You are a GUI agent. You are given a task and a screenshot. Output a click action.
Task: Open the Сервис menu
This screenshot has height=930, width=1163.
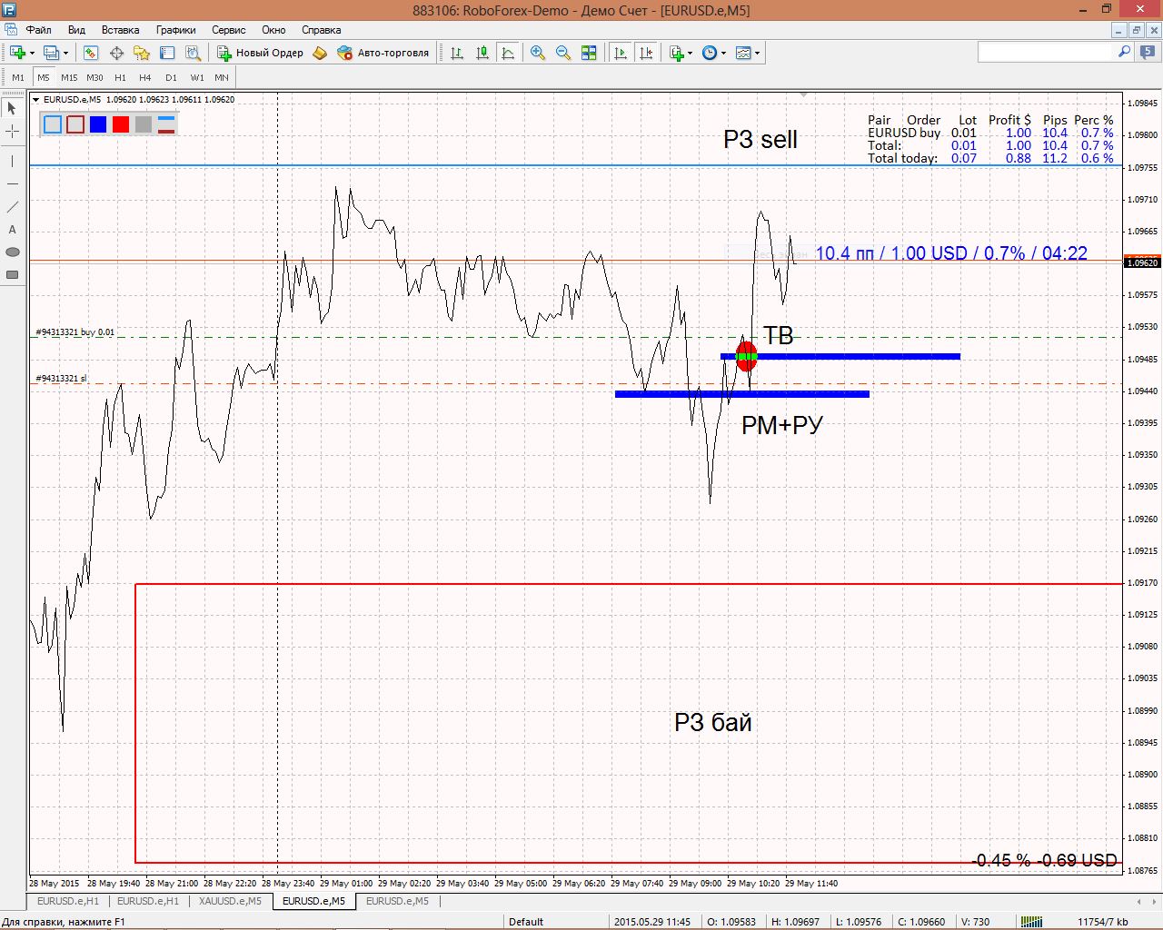point(228,30)
